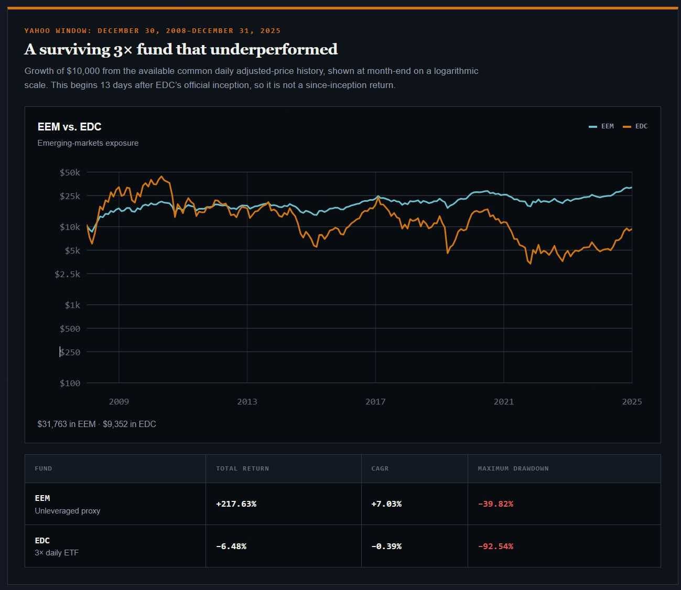Click the -6.48% total return value

(x=231, y=547)
